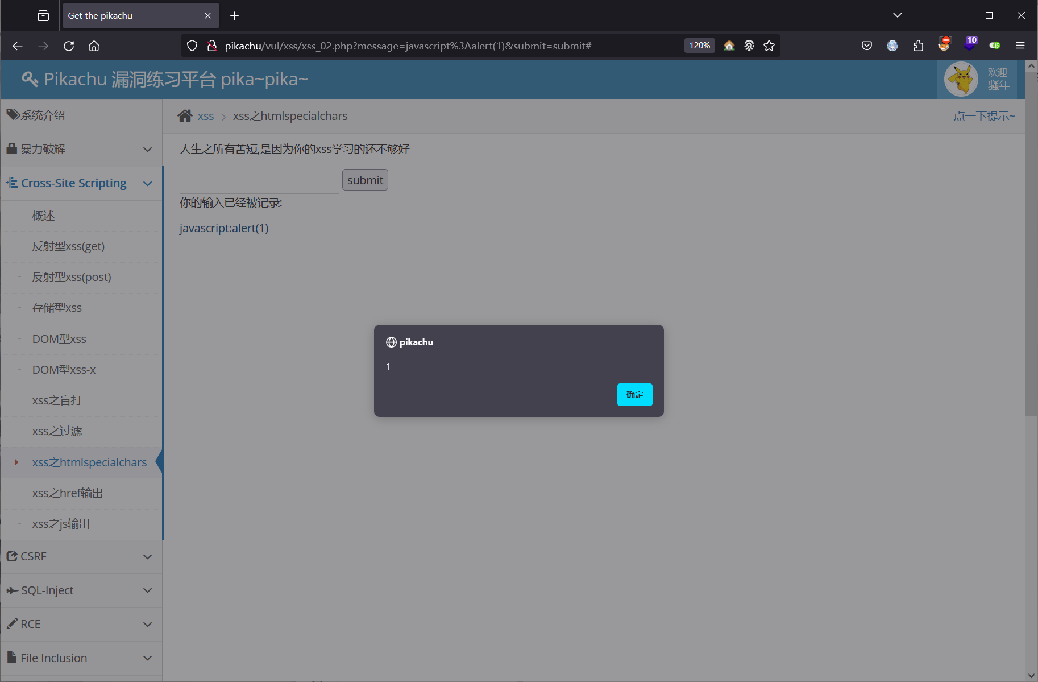The height and width of the screenshot is (682, 1038).
Task: Open the tracking protection shield icon
Action: pyautogui.click(x=192, y=46)
